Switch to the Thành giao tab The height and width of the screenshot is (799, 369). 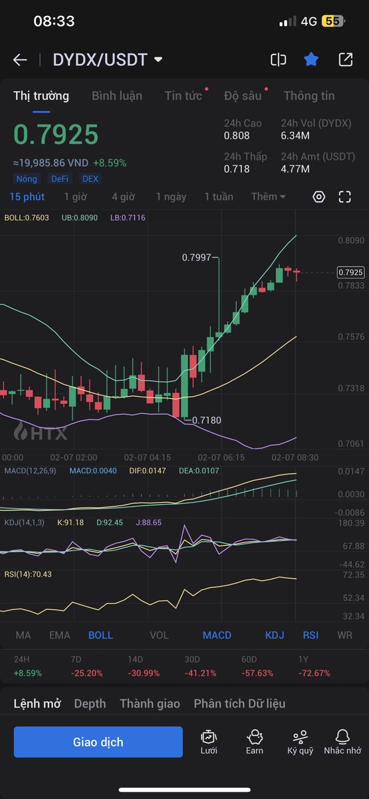(150, 704)
